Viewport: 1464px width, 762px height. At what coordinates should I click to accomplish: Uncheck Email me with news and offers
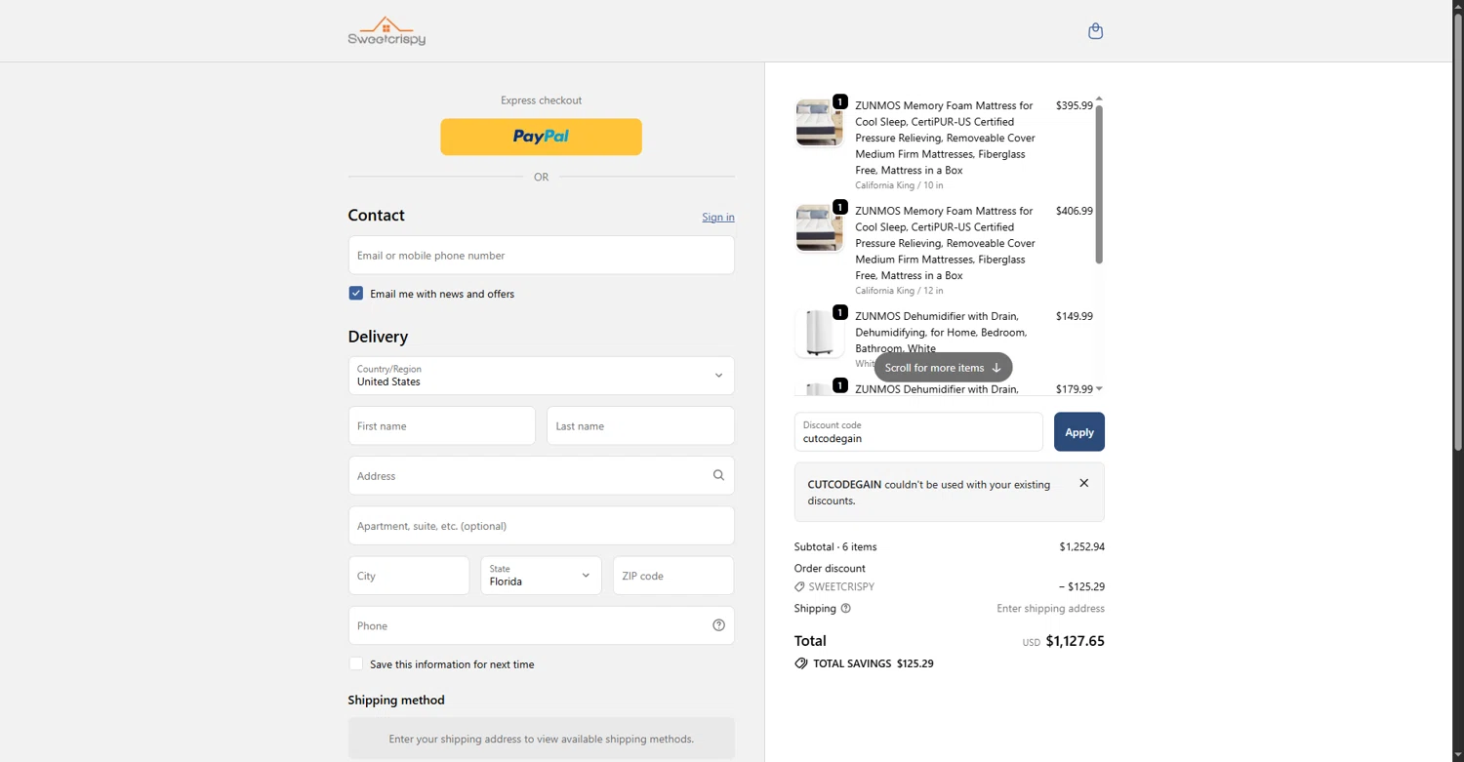356,293
